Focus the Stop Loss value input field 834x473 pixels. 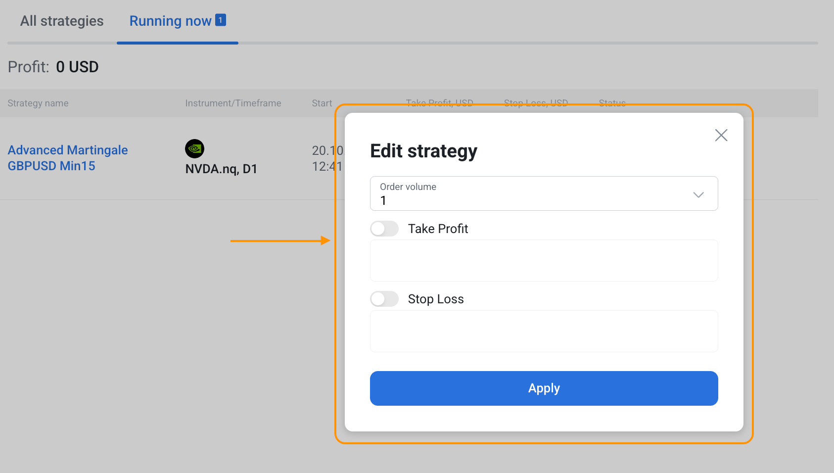tap(543, 331)
